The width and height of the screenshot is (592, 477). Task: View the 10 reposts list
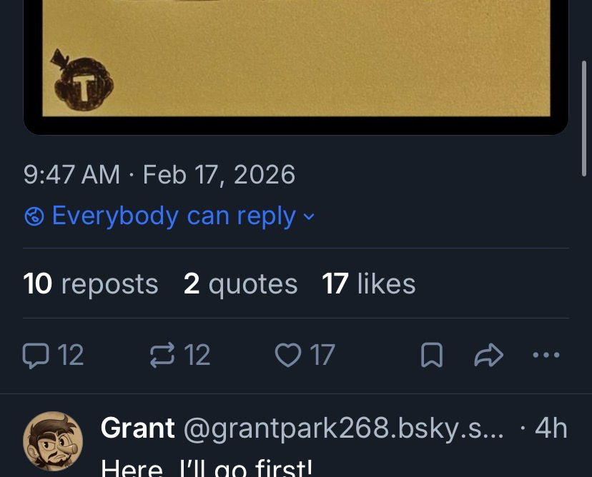point(91,283)
